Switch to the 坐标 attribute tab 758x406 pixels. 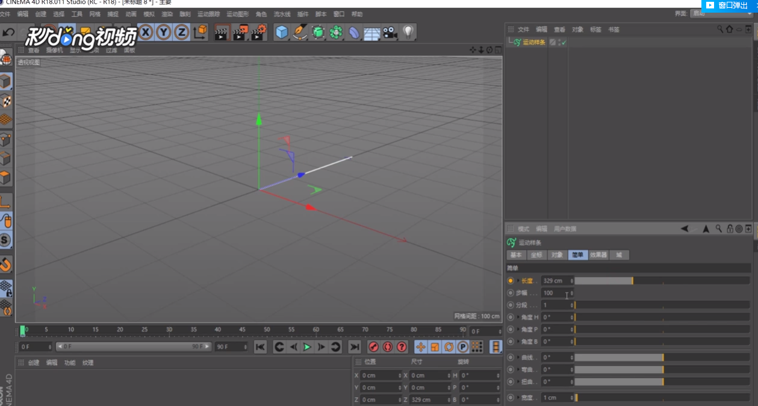click(537, 255)
